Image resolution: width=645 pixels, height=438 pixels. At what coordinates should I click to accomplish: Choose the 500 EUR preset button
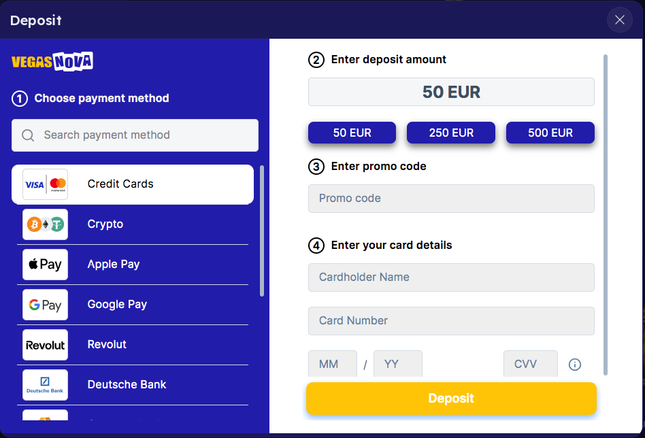(x=550, y=133)
